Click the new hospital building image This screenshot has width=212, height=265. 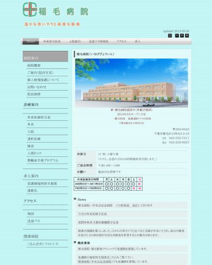tap(131, 83)
